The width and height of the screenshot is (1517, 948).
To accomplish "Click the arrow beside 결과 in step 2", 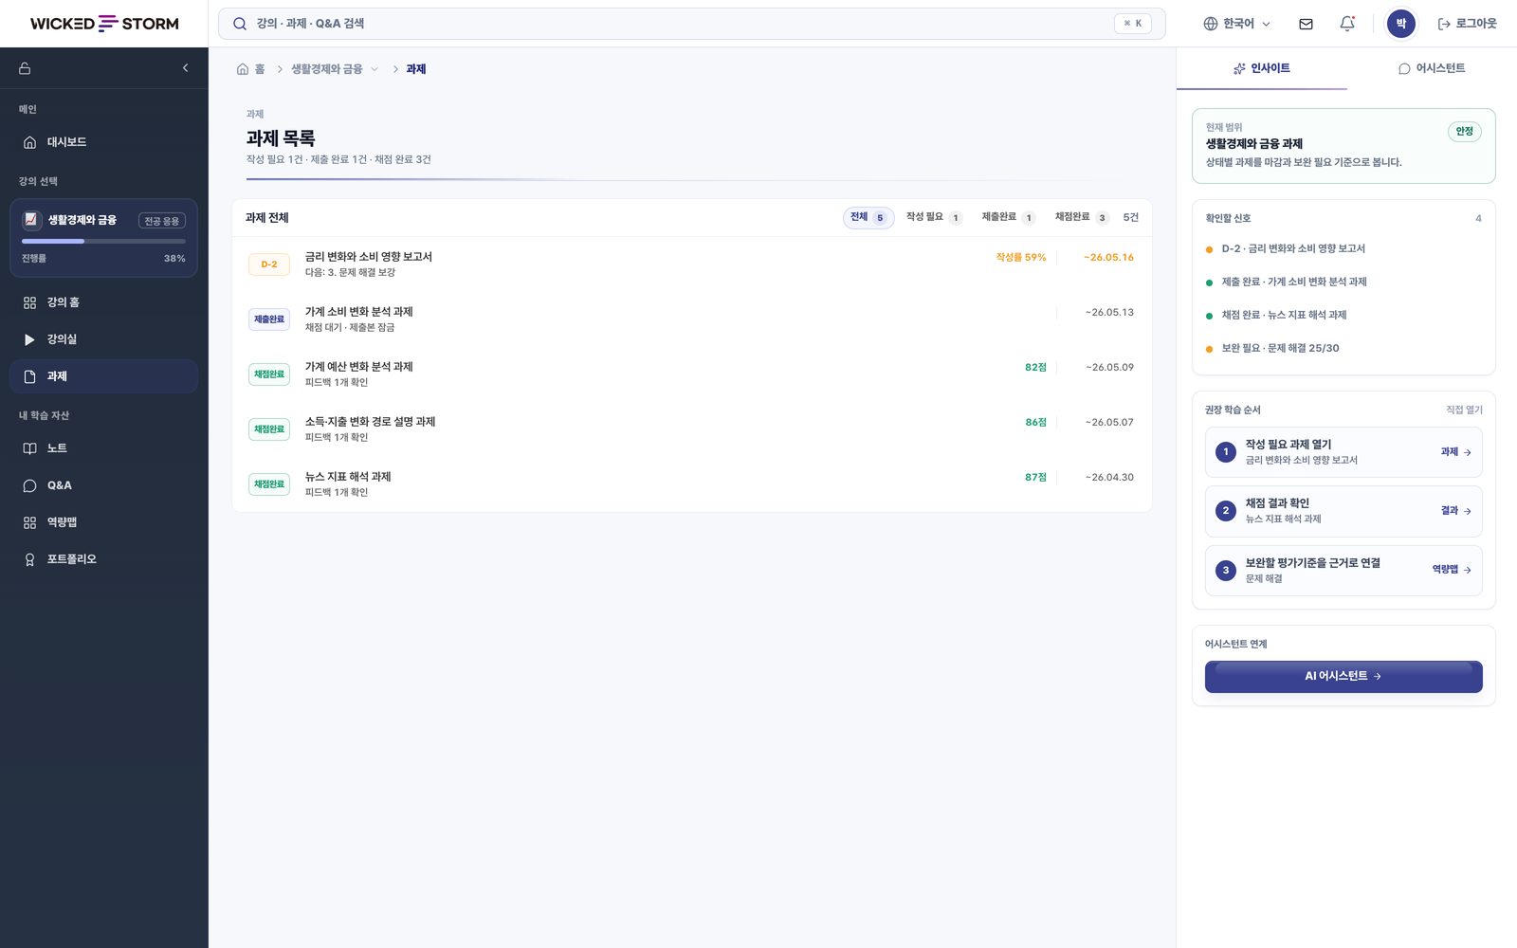I will [1468, 511].
